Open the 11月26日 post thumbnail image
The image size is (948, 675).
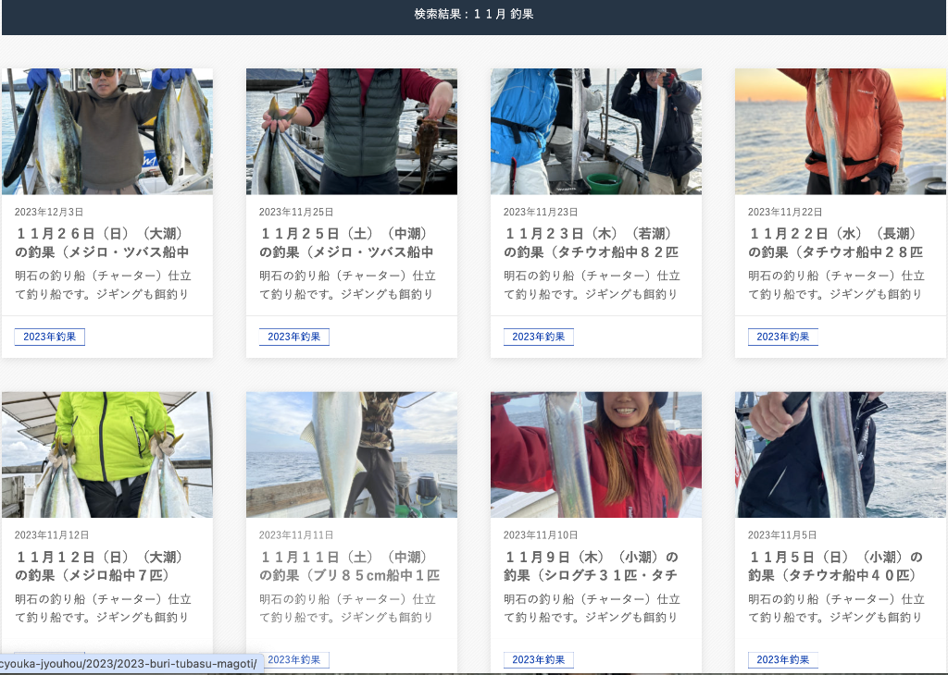tap(107, 131)
